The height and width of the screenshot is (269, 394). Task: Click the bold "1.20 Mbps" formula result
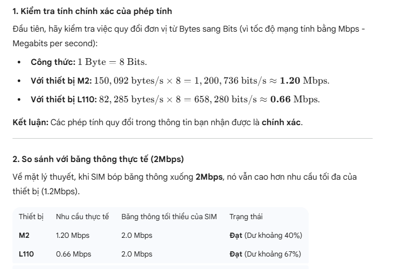pyautogui.click(x=304, y=81)
